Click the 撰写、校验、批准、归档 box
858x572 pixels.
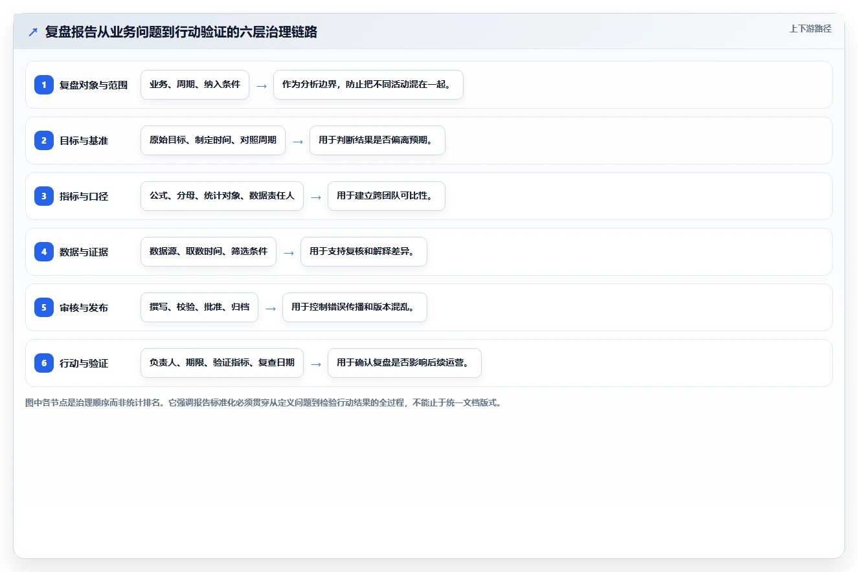(199, 307)
